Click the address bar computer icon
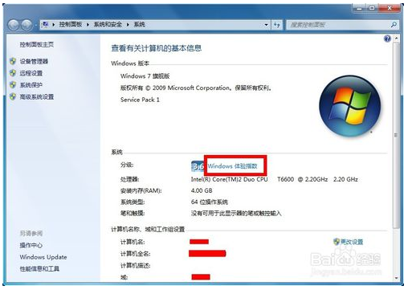 (x=46, y=25)
